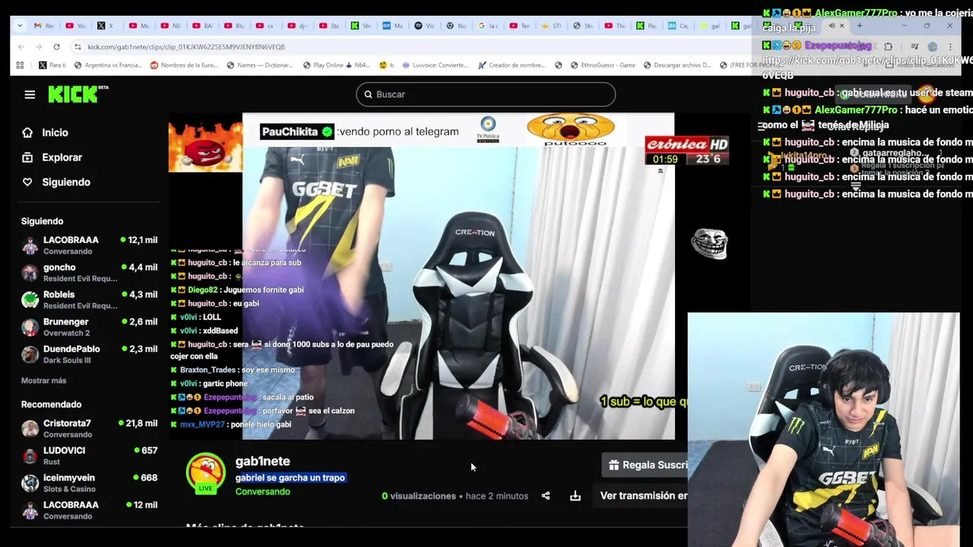Open the browser apps grid in bookmarks bar
The height and width of the screenshot is (547, 973).
click(20, 65)
